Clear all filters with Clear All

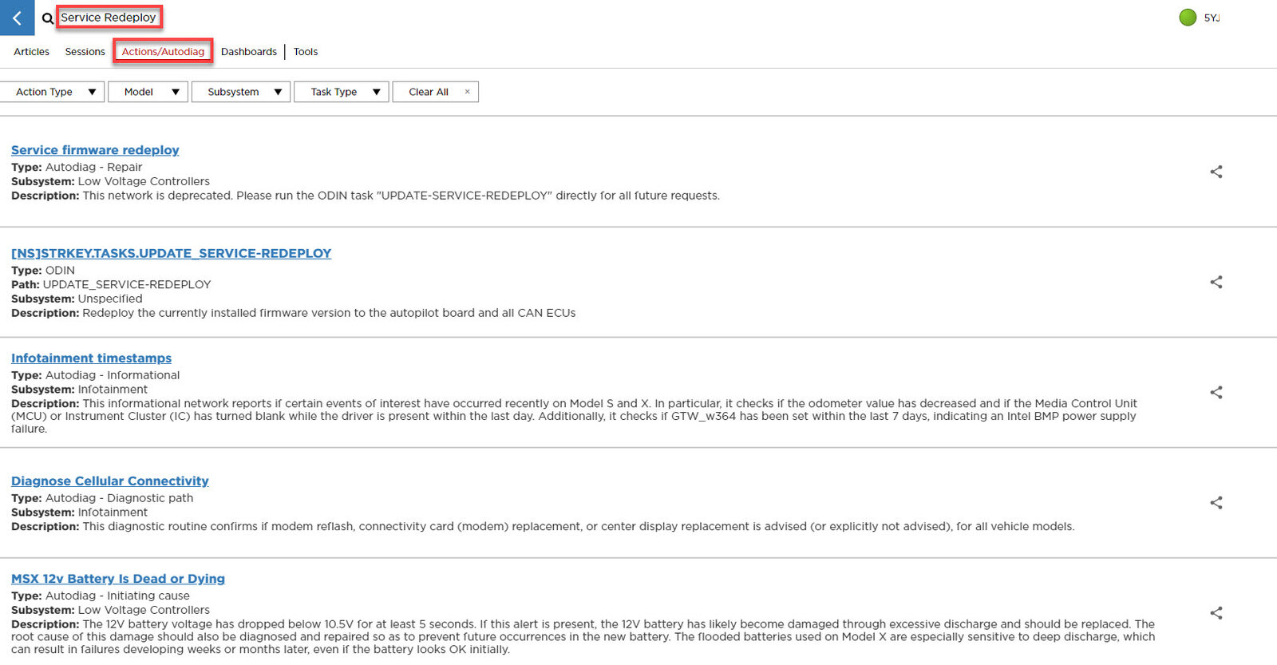pos(435,92)
